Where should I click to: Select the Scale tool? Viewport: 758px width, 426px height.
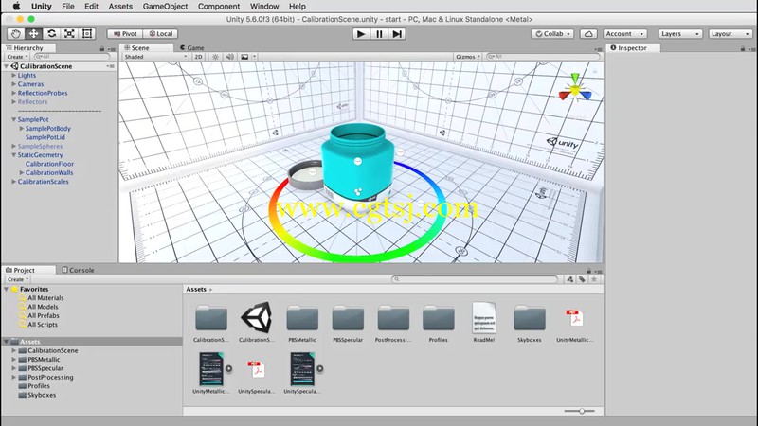69,34
